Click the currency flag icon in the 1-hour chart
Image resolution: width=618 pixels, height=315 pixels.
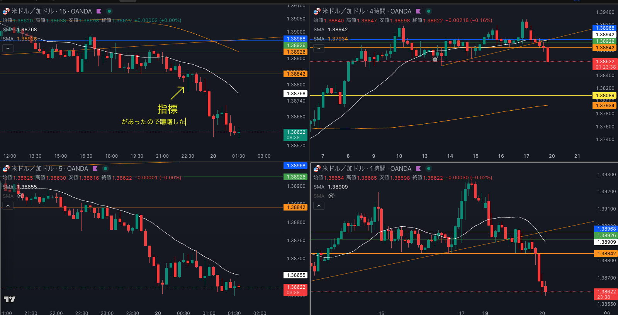(x=317, y=168)
